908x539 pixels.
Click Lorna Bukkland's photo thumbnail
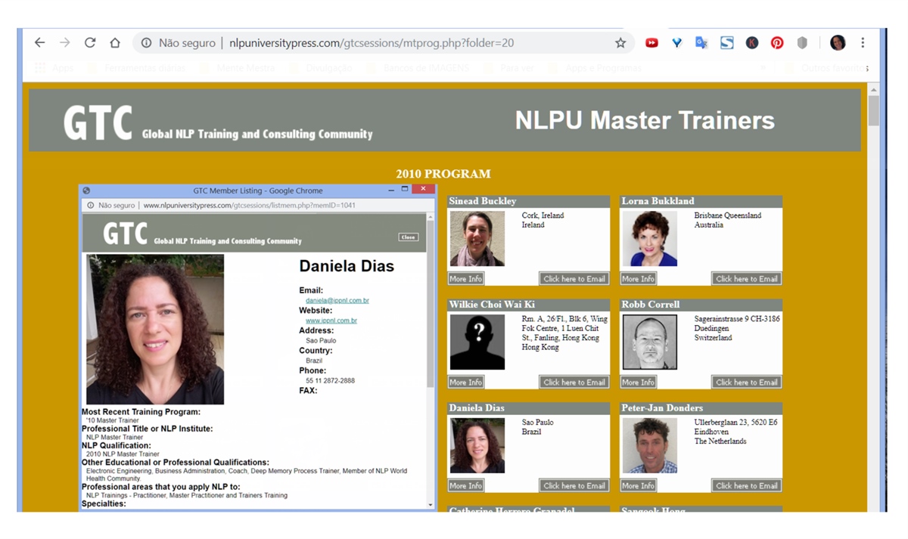click(650, 239)
